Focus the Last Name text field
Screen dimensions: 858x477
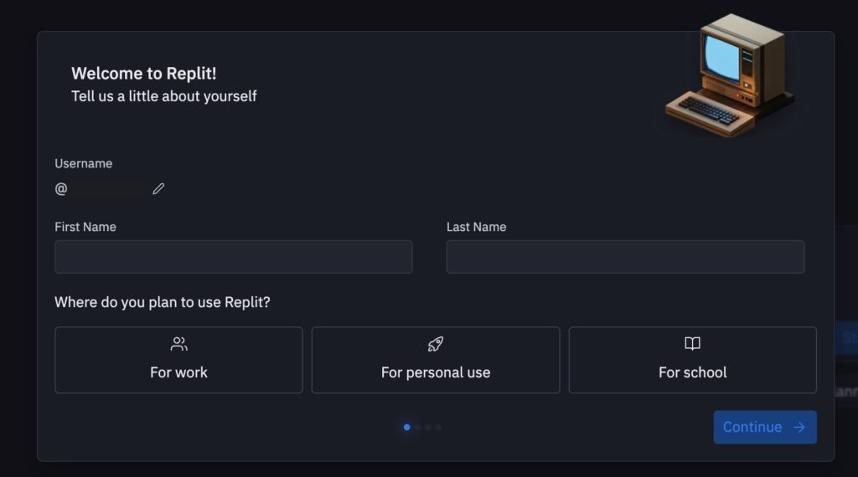point(625,257)
